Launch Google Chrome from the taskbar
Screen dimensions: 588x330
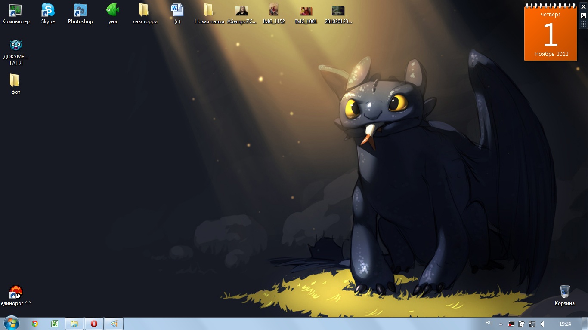coord(35,324)
